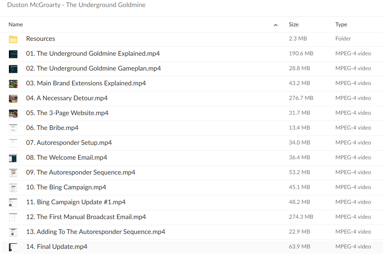This screenshot has width=383, height=254.
Task: Click the thumbnail icon for video 04
Action: tap(13, 98)
